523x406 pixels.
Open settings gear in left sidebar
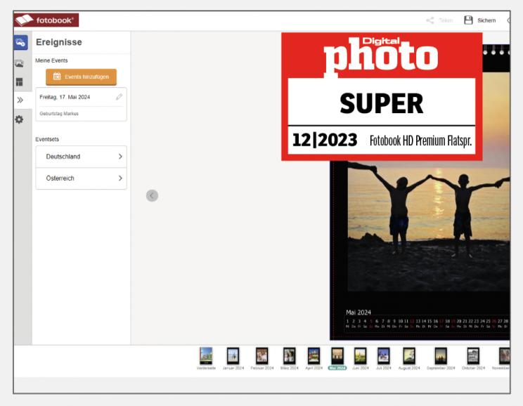coord(20,119)
